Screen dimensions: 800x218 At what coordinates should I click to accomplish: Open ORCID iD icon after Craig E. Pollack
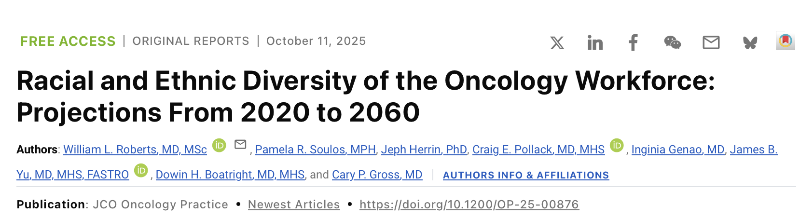click(617, 145)
